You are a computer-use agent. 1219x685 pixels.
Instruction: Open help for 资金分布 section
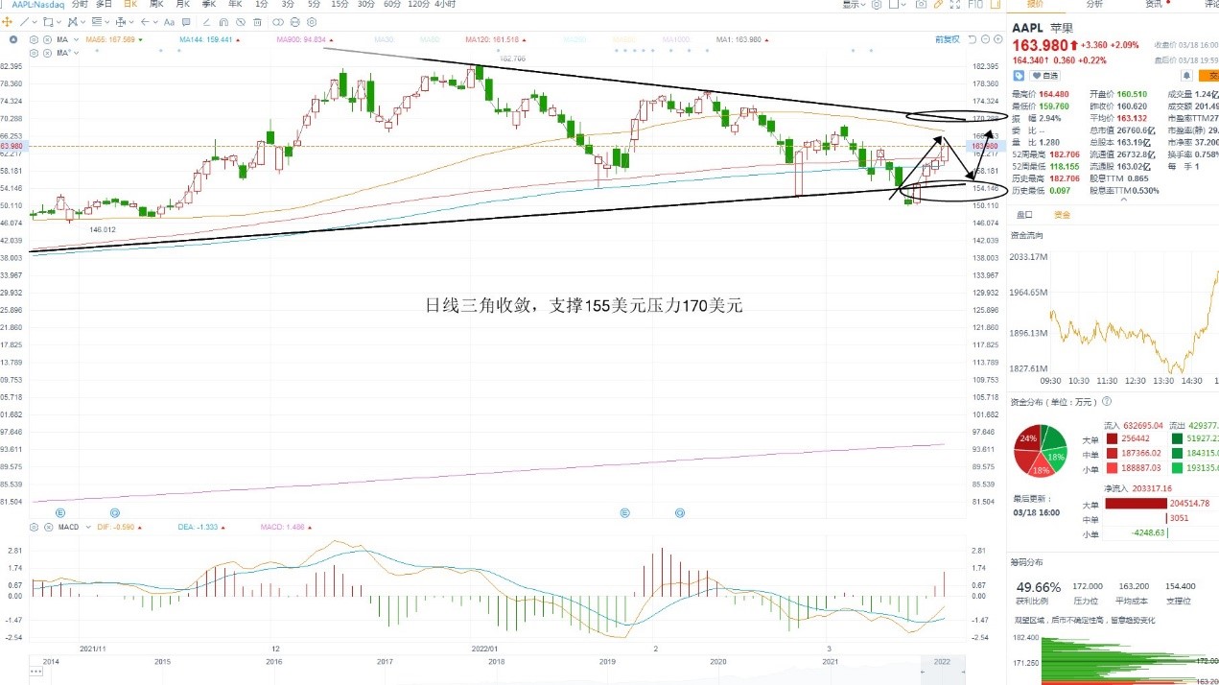pos(1107,401)
